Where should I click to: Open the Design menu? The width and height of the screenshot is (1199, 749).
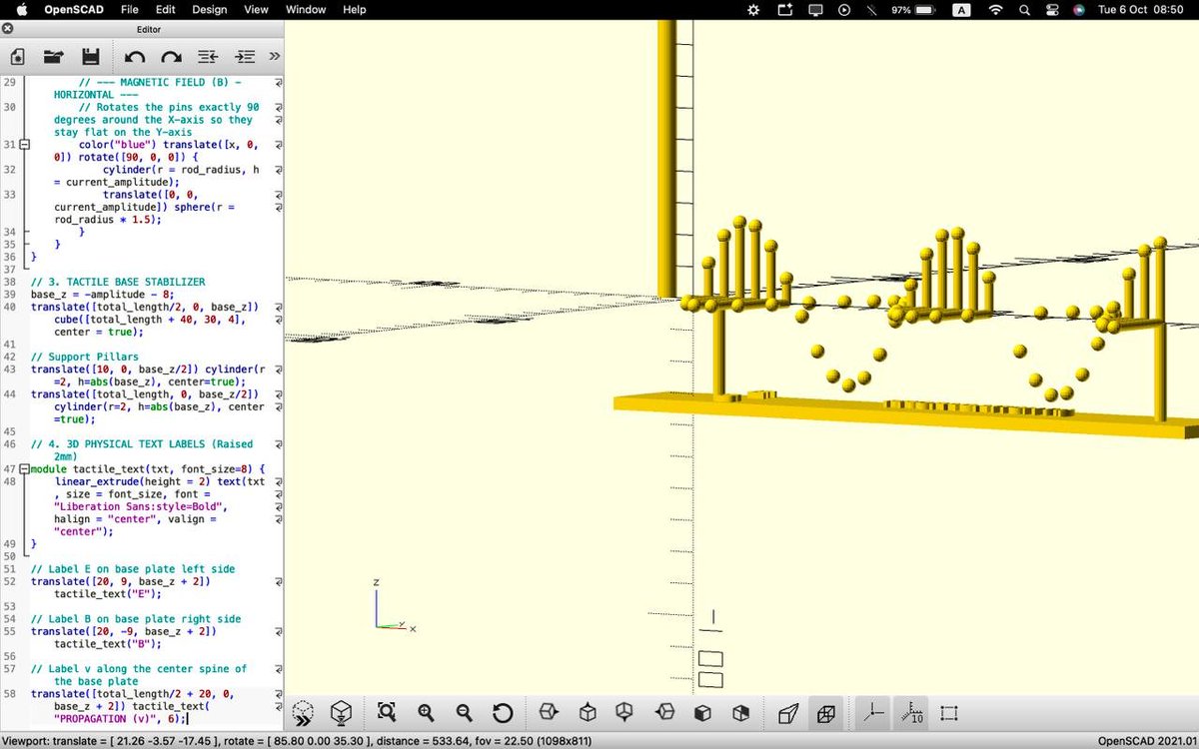[210, 9]
